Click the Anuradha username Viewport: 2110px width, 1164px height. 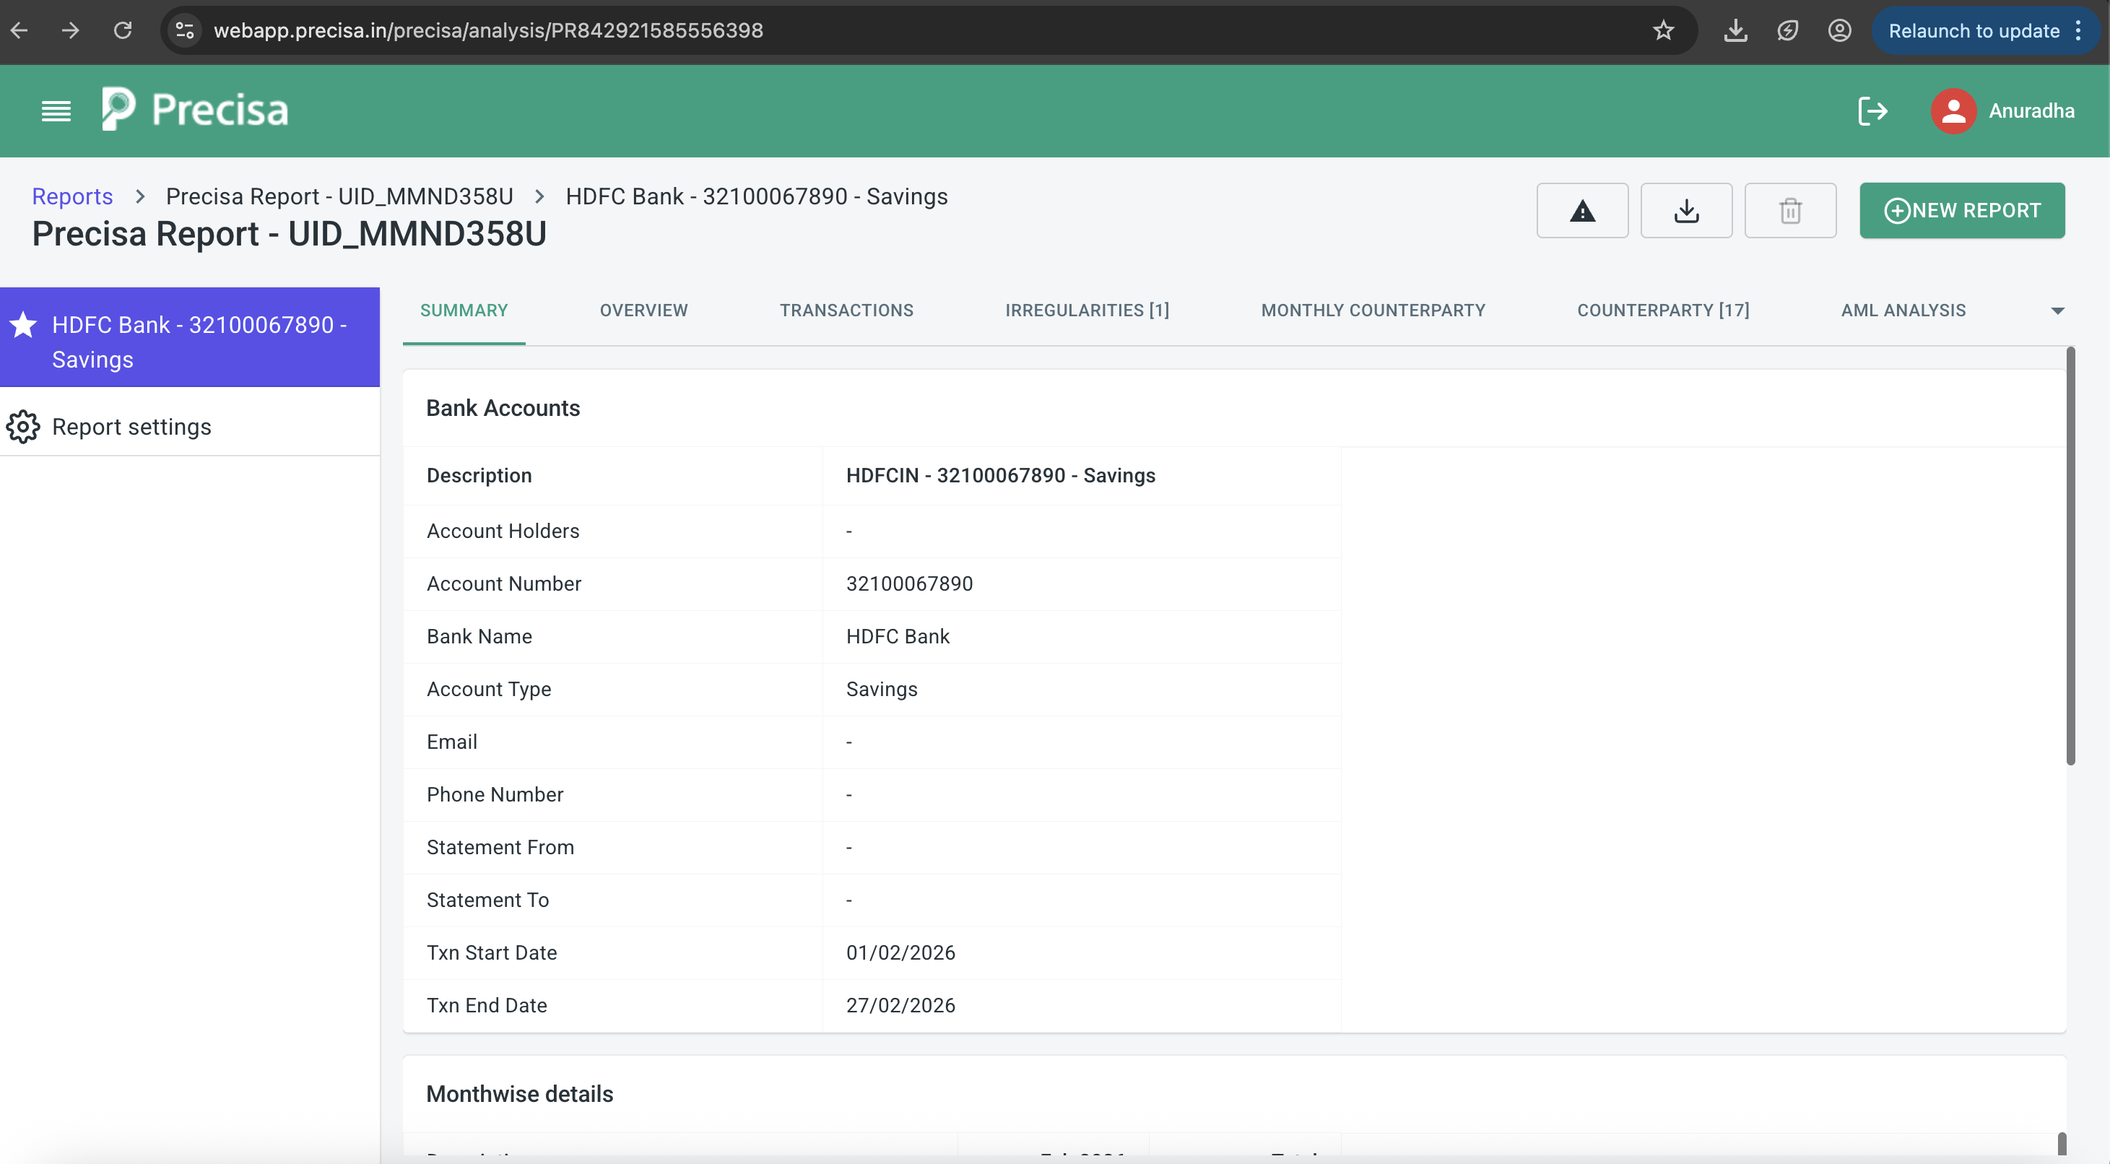click(2031, 110)
